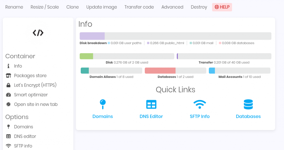Click the code brackets container icon
This screenshot has width=284, height=150.
38,33
